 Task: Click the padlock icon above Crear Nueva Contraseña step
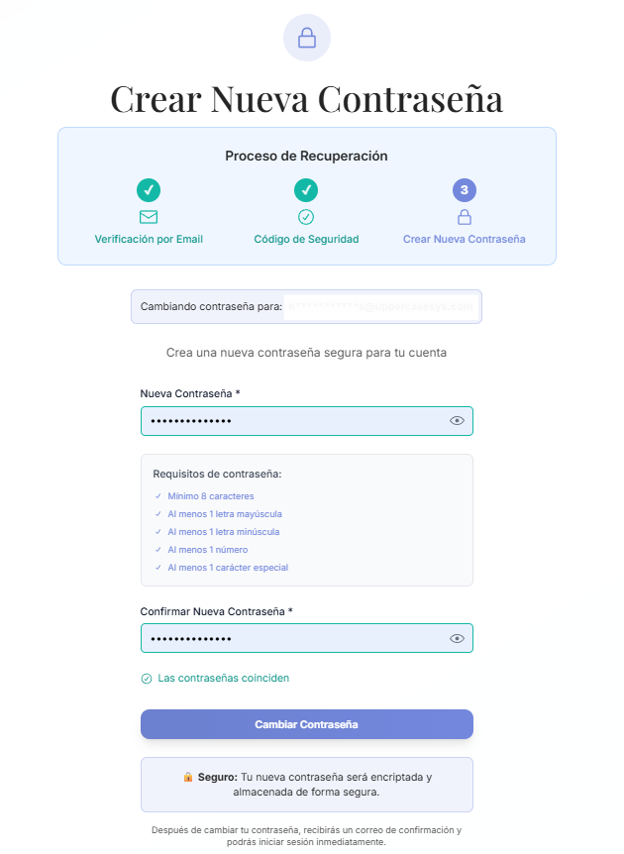464,217
